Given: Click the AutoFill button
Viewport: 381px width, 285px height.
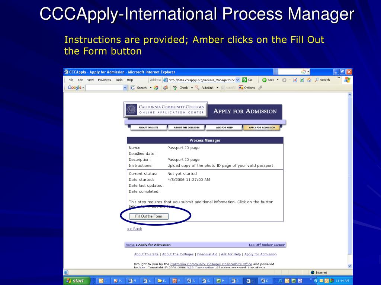Looking at the screenshot, I should pos(228,88).
